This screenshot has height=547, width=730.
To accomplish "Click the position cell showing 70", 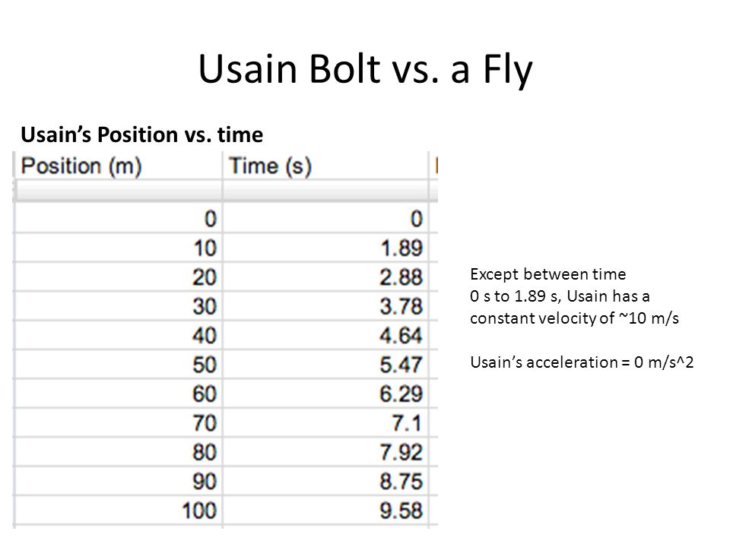I will [x=119, y=423].
